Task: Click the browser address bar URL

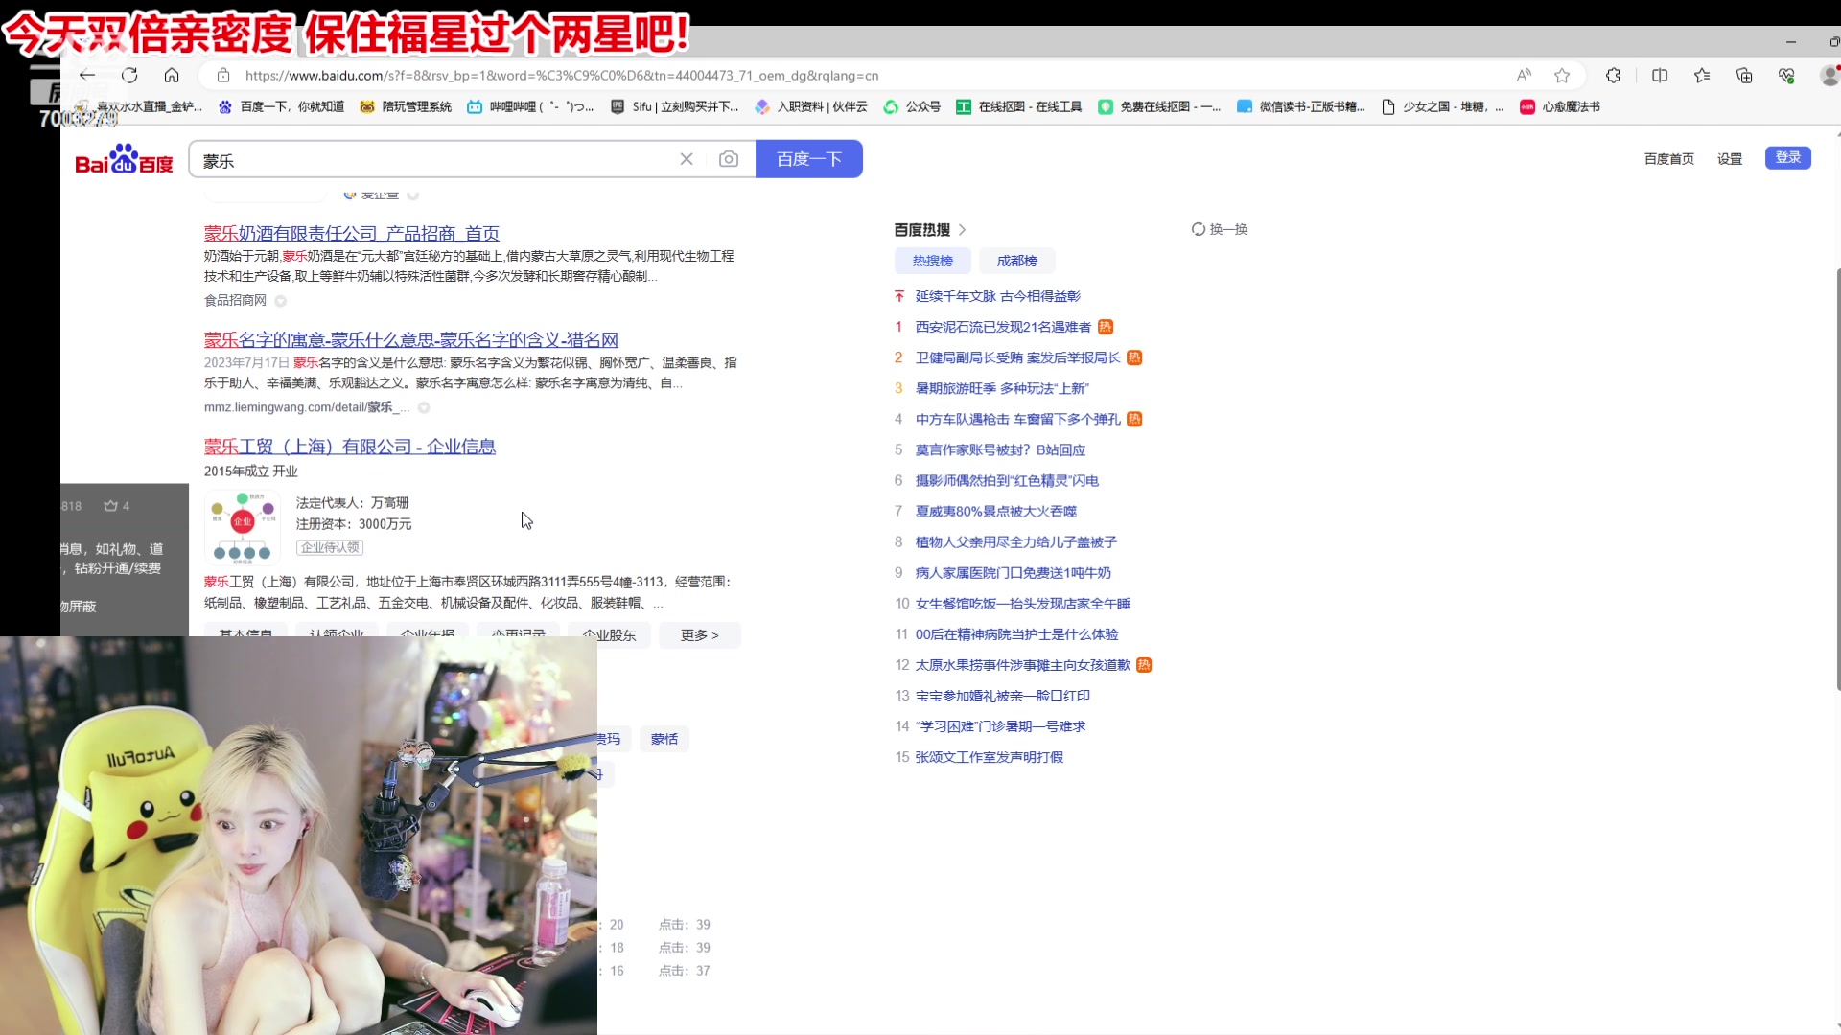Action: click(x=561, y=75)
